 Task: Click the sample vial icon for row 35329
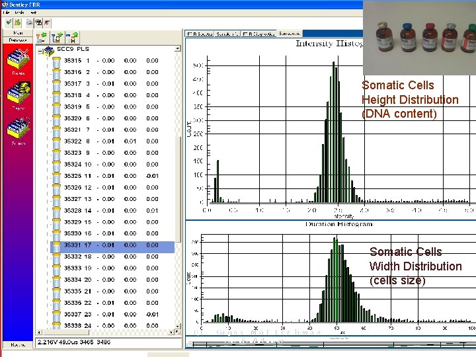click(56, 223)
